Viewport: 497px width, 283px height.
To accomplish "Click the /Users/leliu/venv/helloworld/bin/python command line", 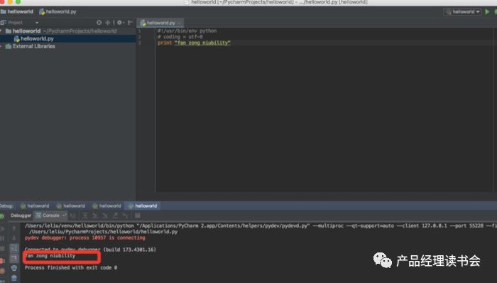I will tap(261, 226).
